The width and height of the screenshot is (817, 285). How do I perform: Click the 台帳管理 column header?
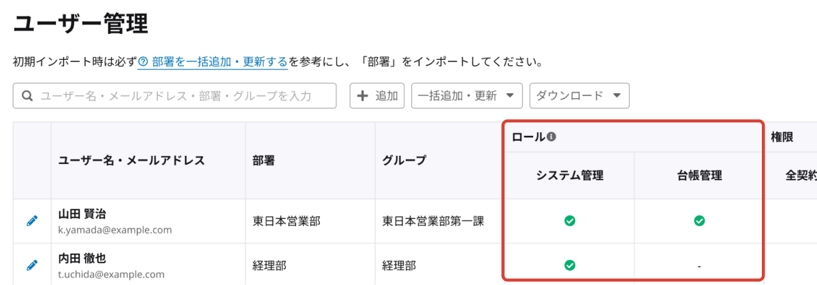[699, 175]
